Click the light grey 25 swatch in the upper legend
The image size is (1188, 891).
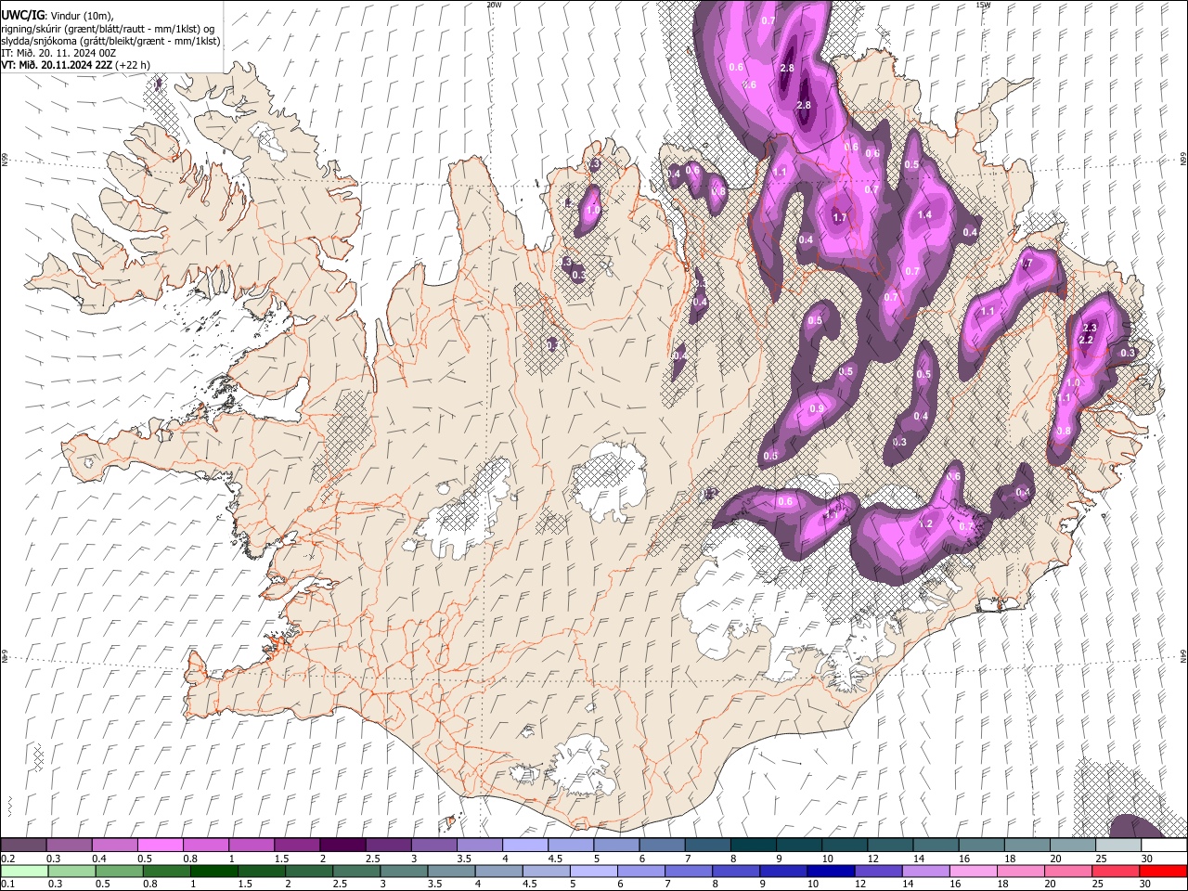click(1117, 846)
